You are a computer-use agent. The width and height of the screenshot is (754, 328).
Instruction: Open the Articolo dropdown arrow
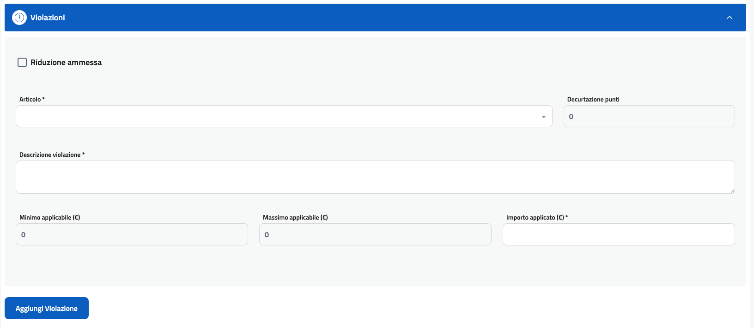(x=543, y=117)
